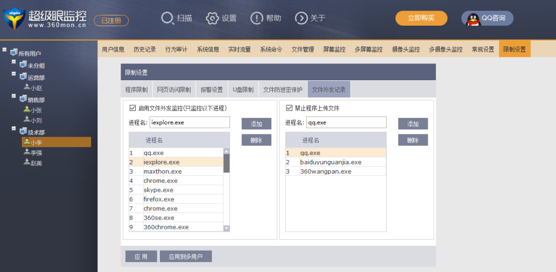Click the 帮助 exclamation icon
Screen dimensions: 556x272
pos(257,18)
